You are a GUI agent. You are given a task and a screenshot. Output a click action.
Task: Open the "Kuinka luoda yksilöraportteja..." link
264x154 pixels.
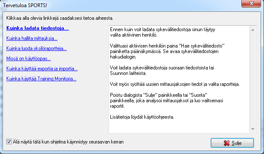tap(37, 48)
